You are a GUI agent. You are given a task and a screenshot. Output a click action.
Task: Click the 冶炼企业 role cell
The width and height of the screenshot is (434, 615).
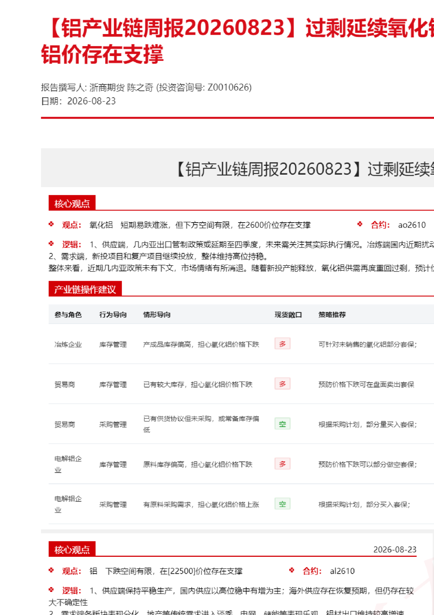tap(68, 344)
